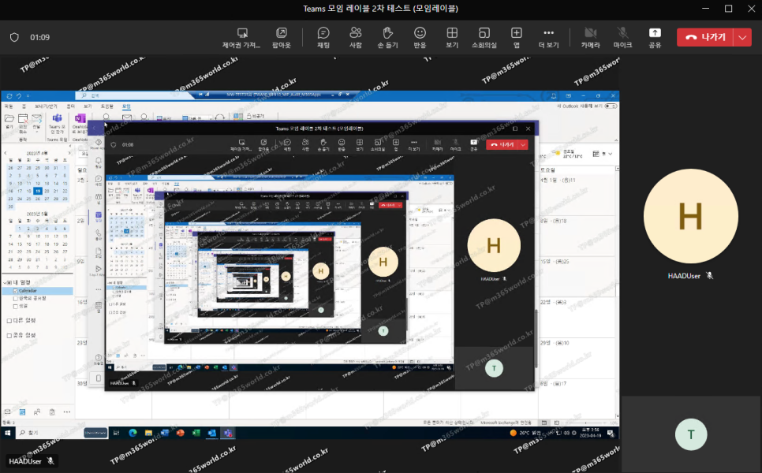Uncheck Calendar in shared Outlook folder list

tap(15, 291)
